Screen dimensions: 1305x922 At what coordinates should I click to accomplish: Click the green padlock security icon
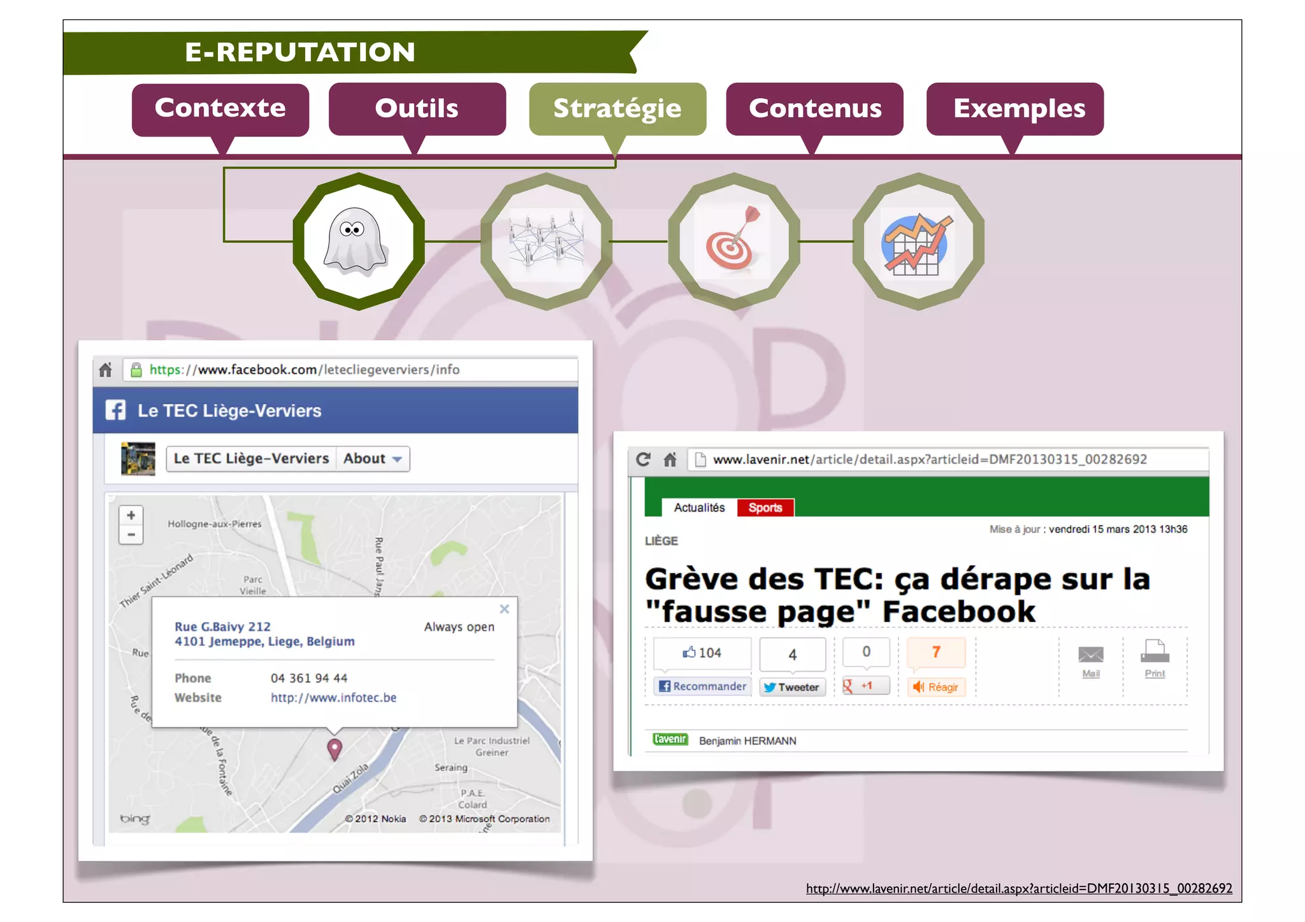click(136, 370)
